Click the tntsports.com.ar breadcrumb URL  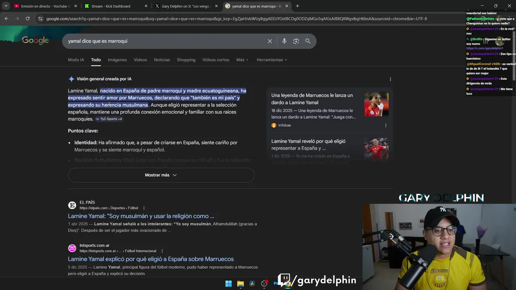pyautogui.click(x=118, y=251)
